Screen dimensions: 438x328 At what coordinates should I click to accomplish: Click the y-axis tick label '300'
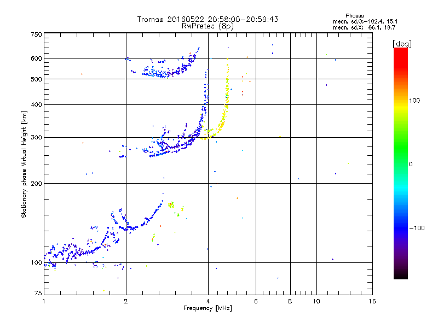36,138
